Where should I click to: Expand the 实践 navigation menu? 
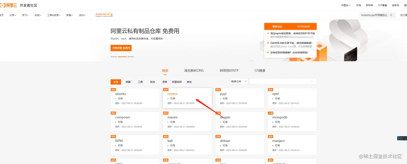tap(38, 15)
